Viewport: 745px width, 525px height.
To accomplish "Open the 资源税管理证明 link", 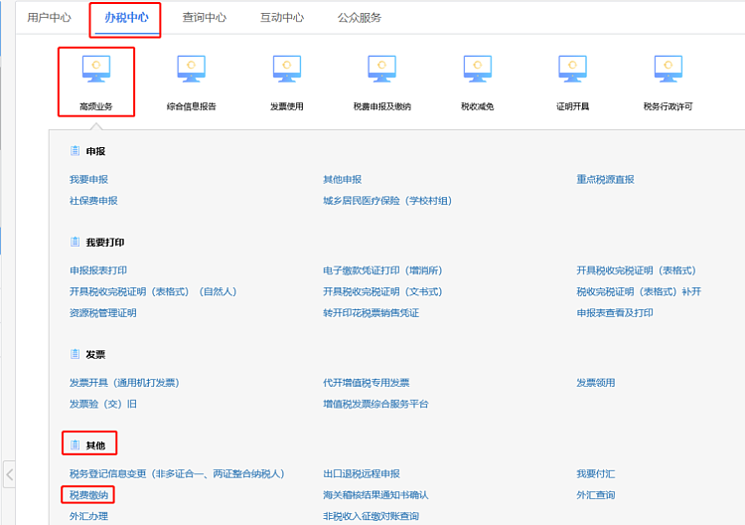I will click(x=103, y=313).
